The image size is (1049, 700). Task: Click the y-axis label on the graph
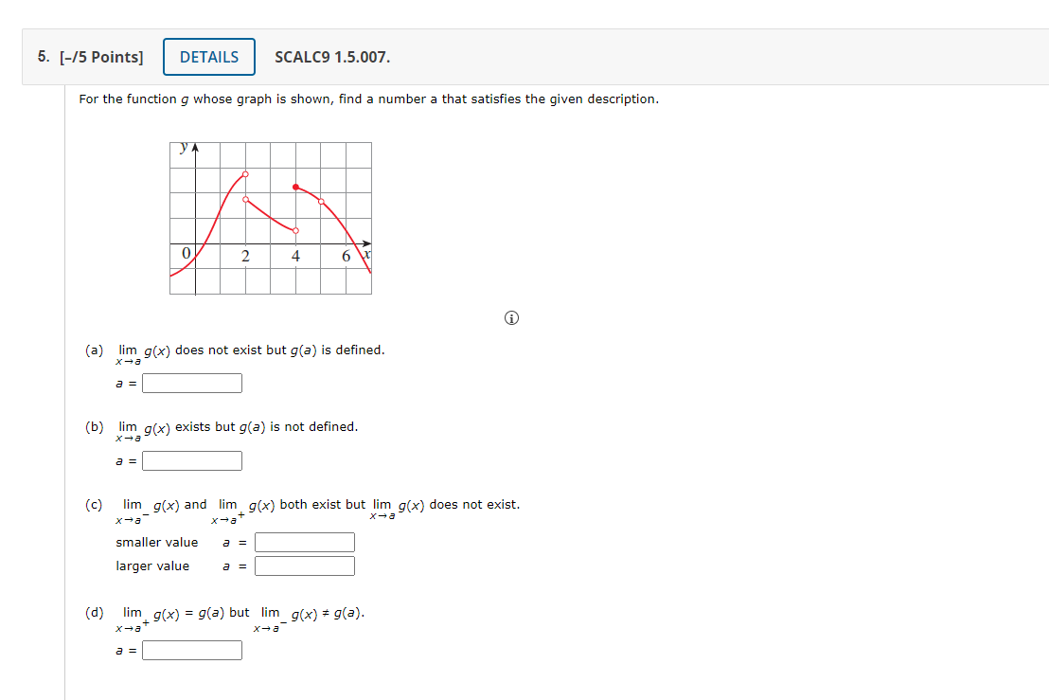coord(183,148)
